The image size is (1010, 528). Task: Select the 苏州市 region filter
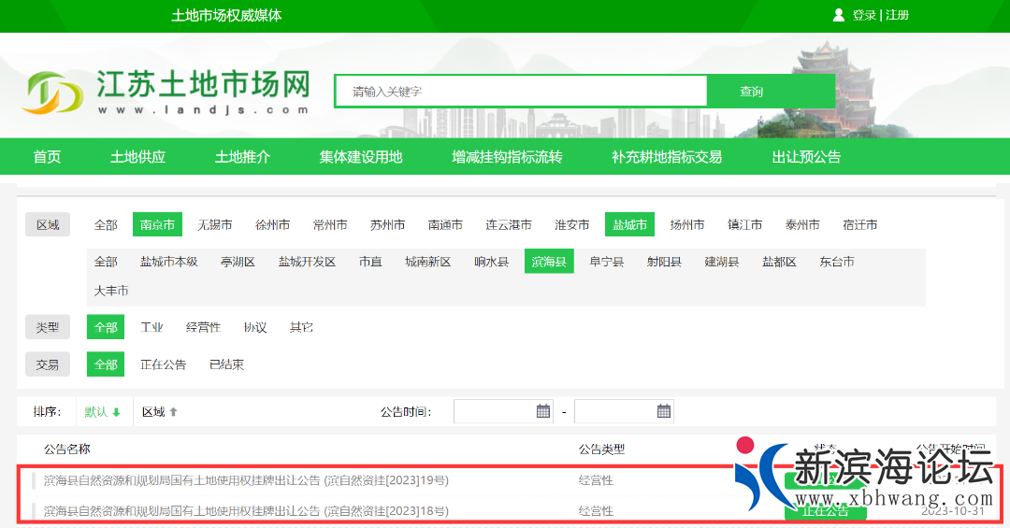click(387, 224)
